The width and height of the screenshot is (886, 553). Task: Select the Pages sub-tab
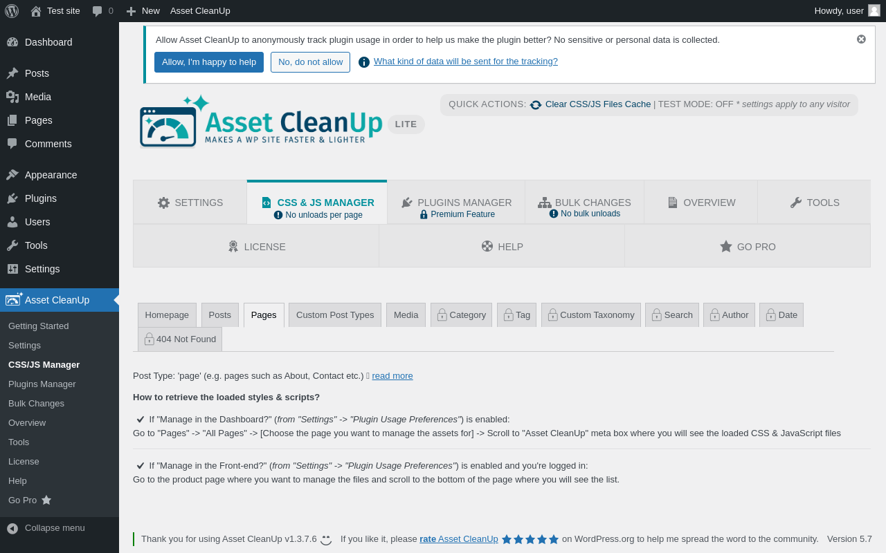pyautogui.click(x=264, y=315)
